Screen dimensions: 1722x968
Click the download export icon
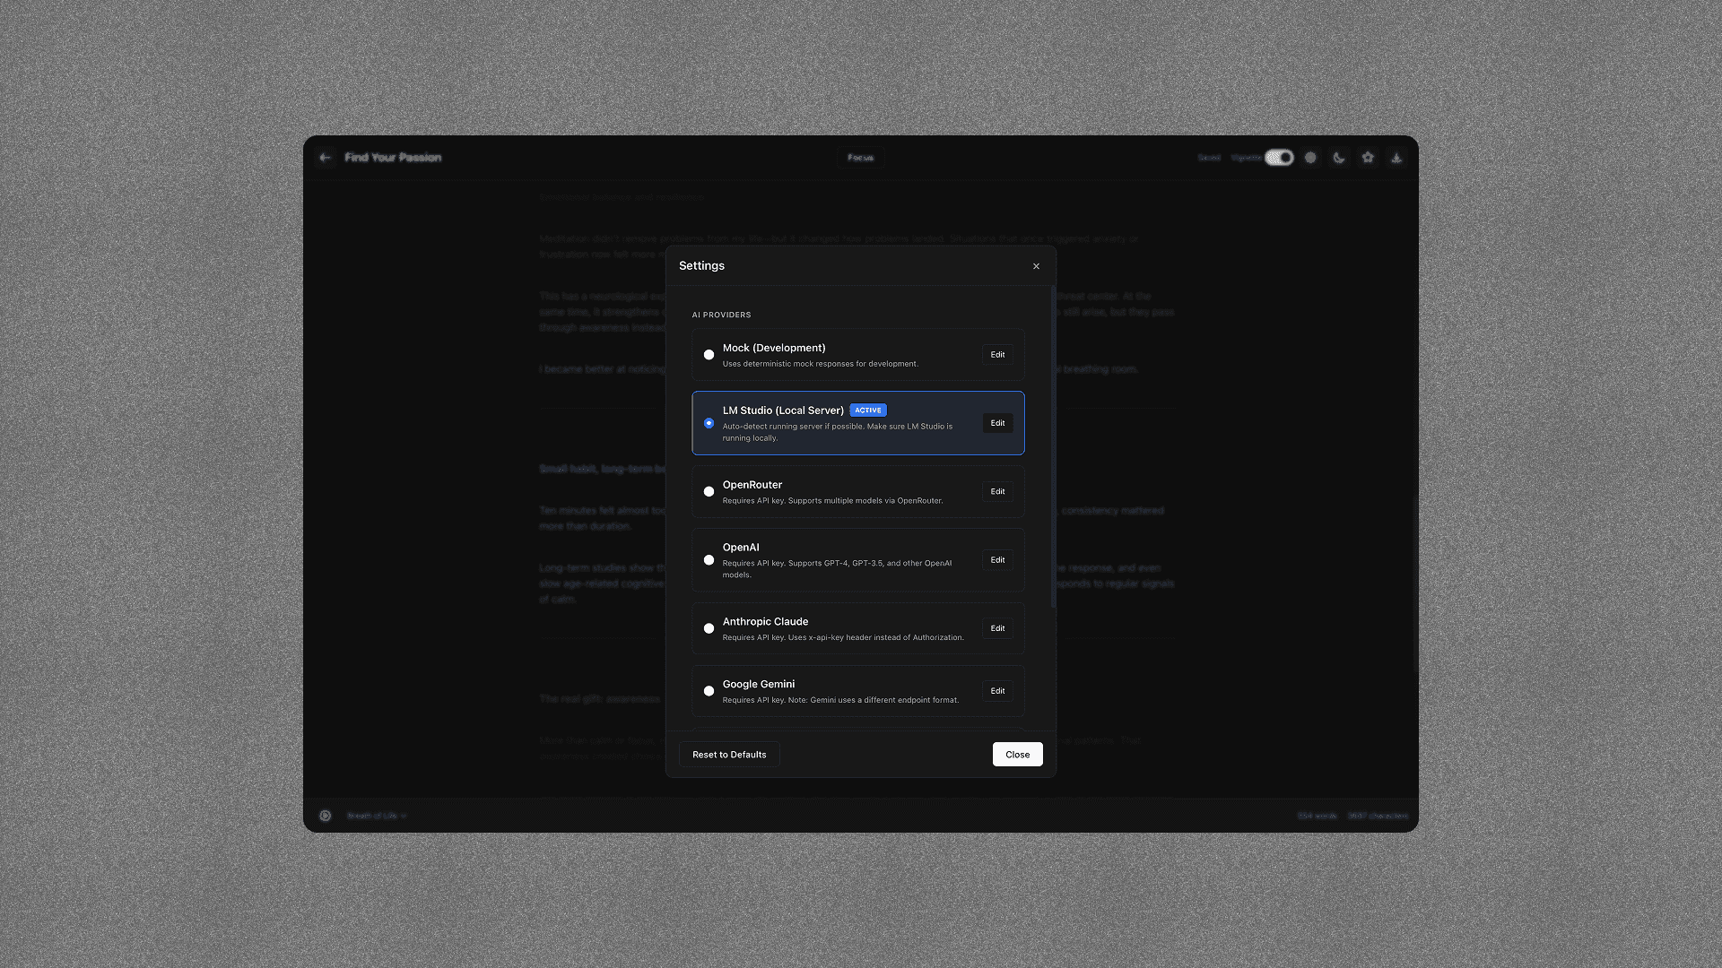coord(1396,158)
